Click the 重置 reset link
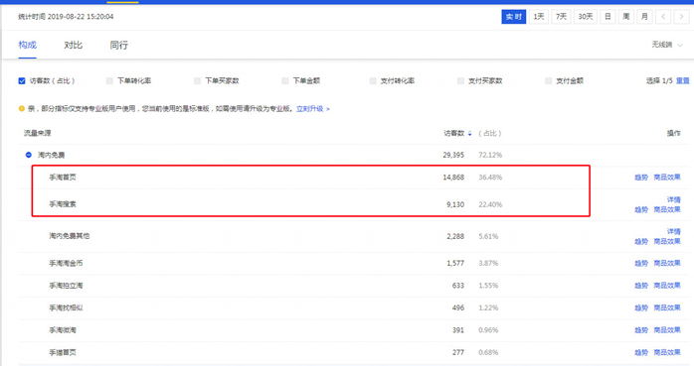Viewport: 694px width, 366px height. (x=682, y=80)
